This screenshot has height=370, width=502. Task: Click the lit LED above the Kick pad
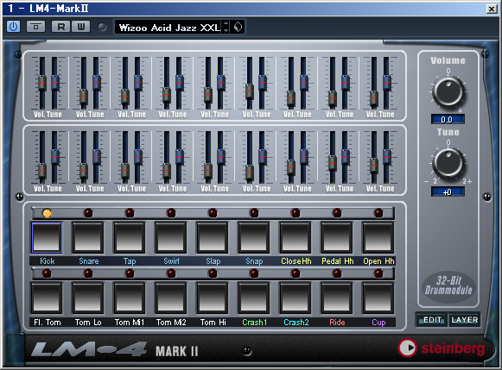(47, 213)
